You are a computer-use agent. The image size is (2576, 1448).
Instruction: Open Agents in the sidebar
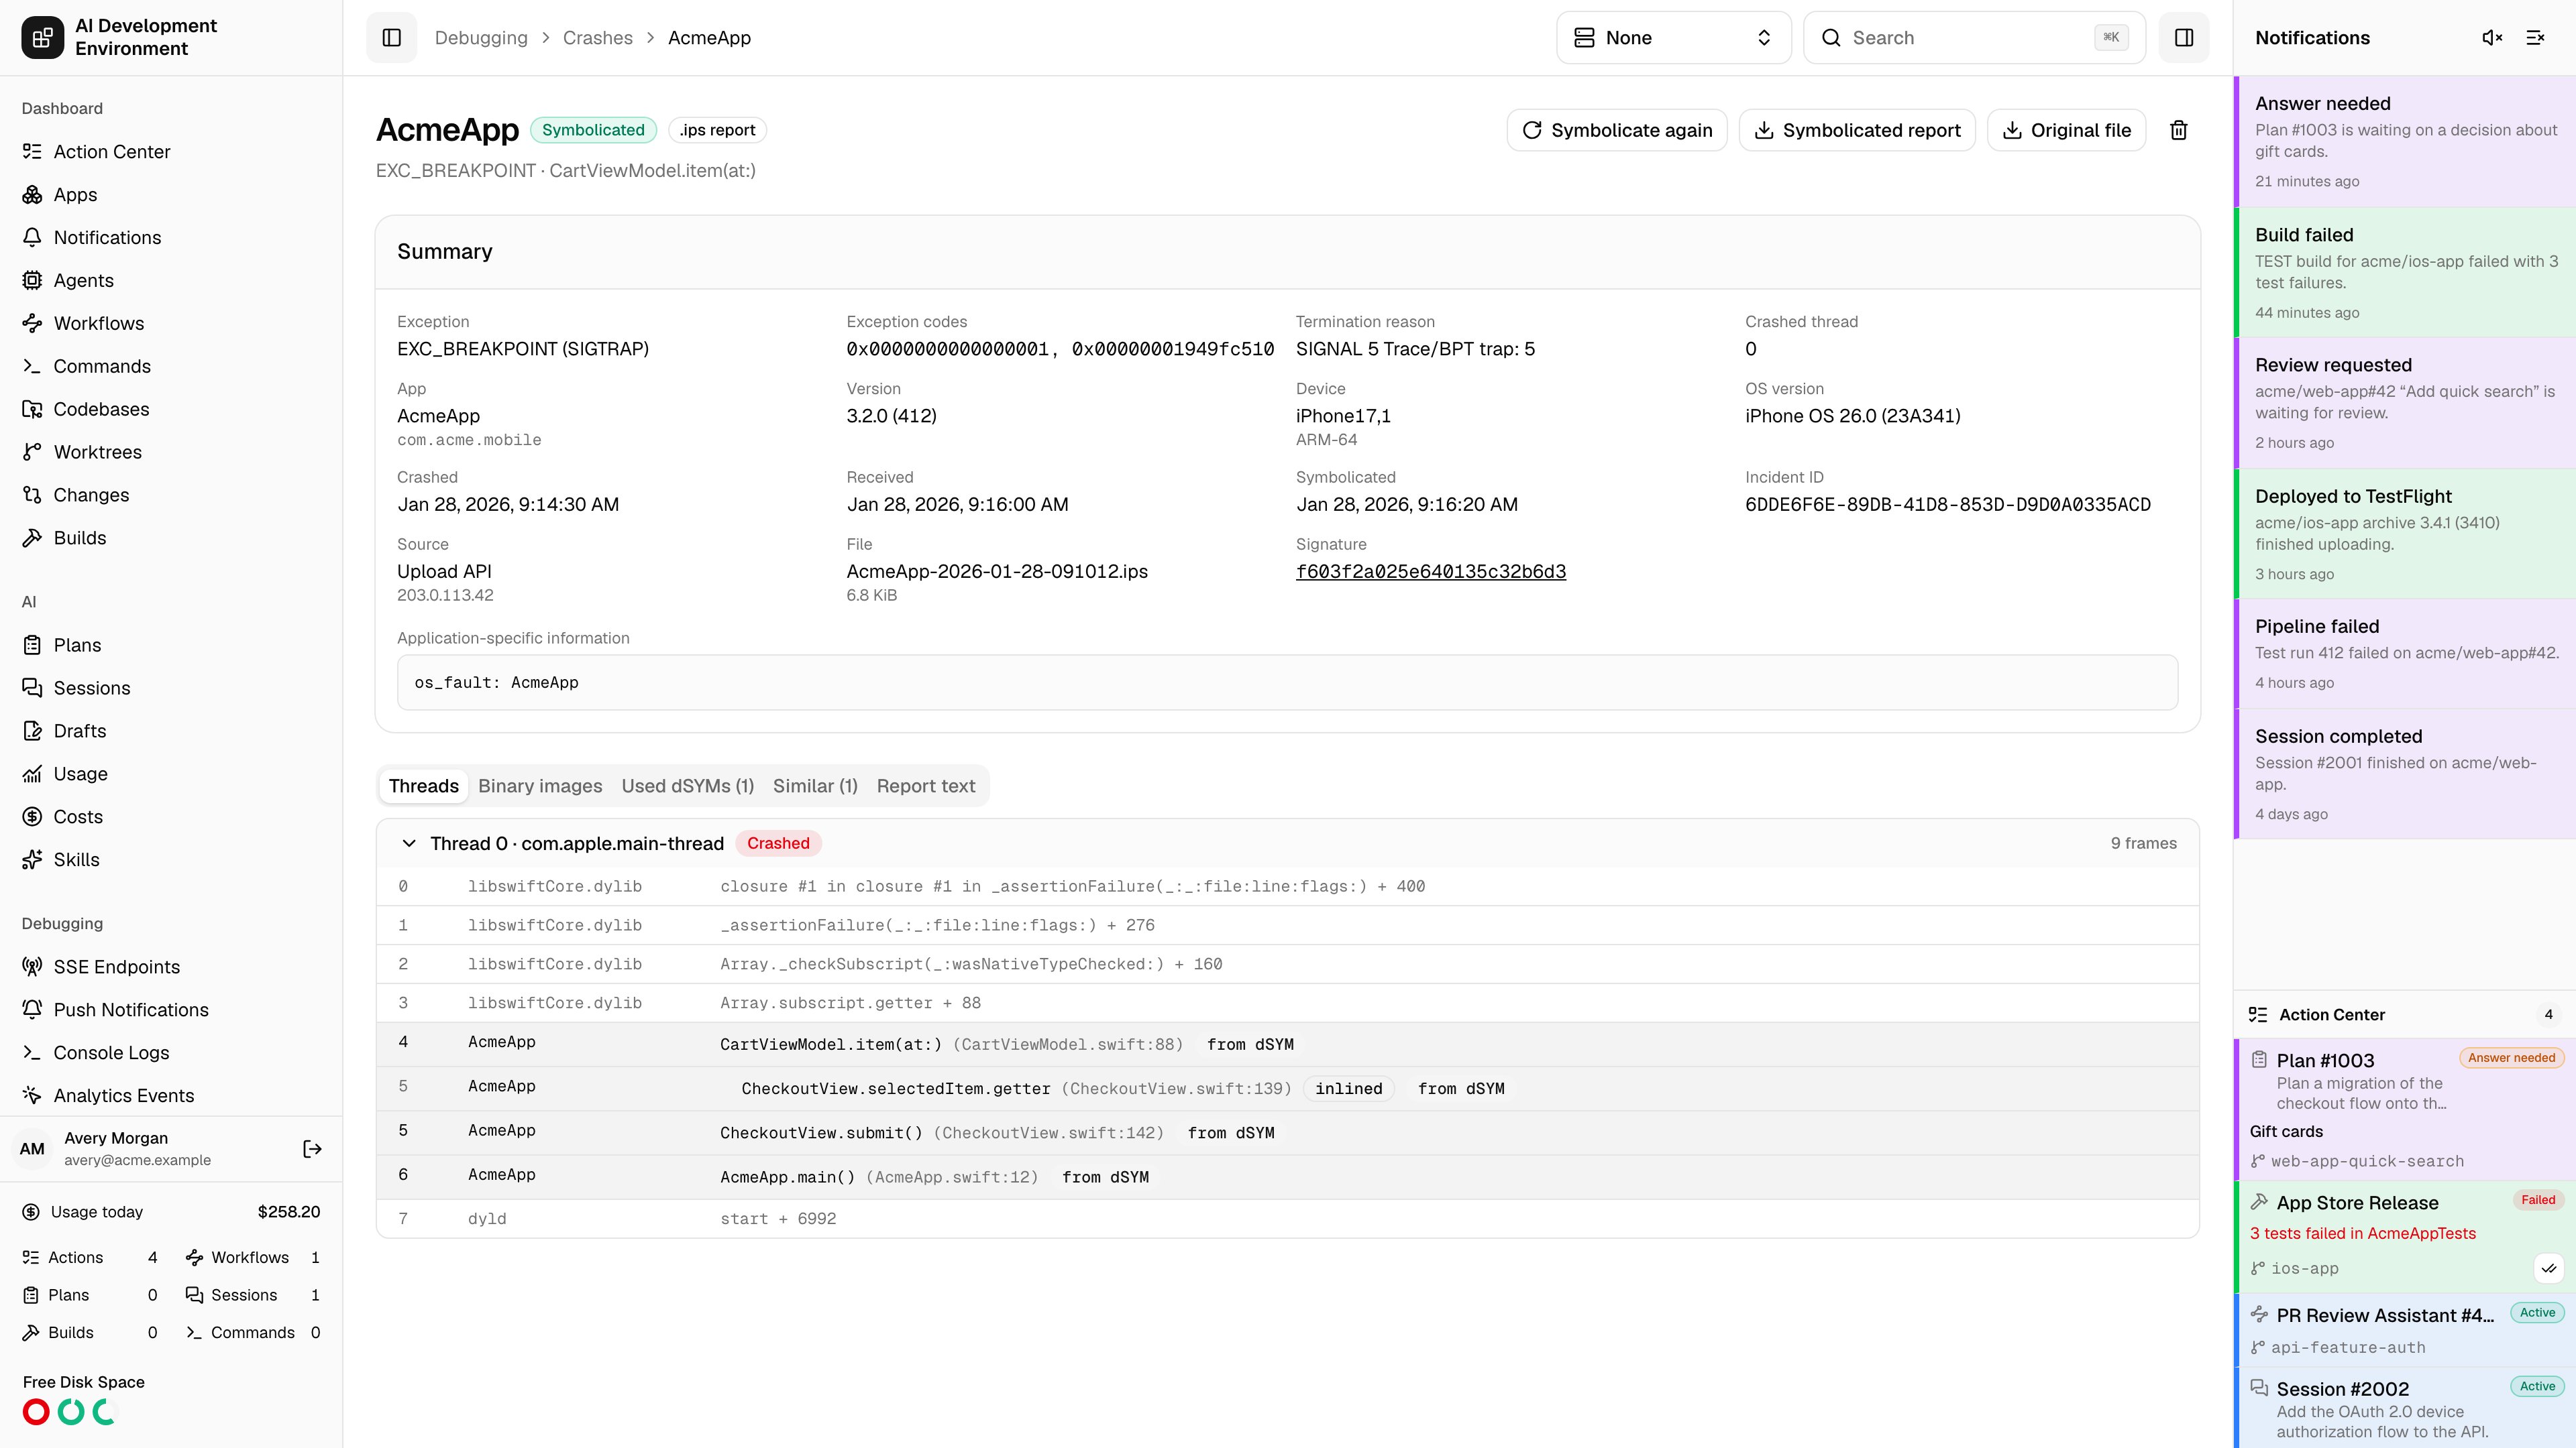(171, 281)
